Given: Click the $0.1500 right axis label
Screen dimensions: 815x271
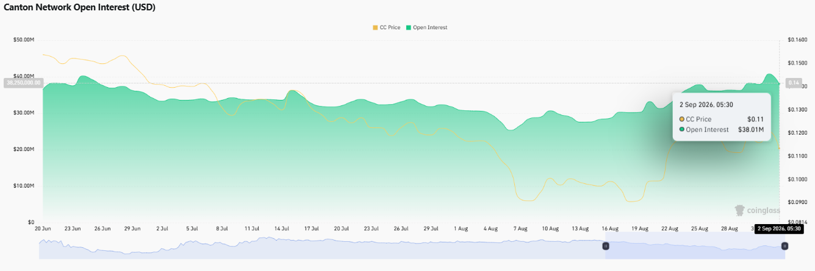Looking at the screenshot, I should 798,63.
